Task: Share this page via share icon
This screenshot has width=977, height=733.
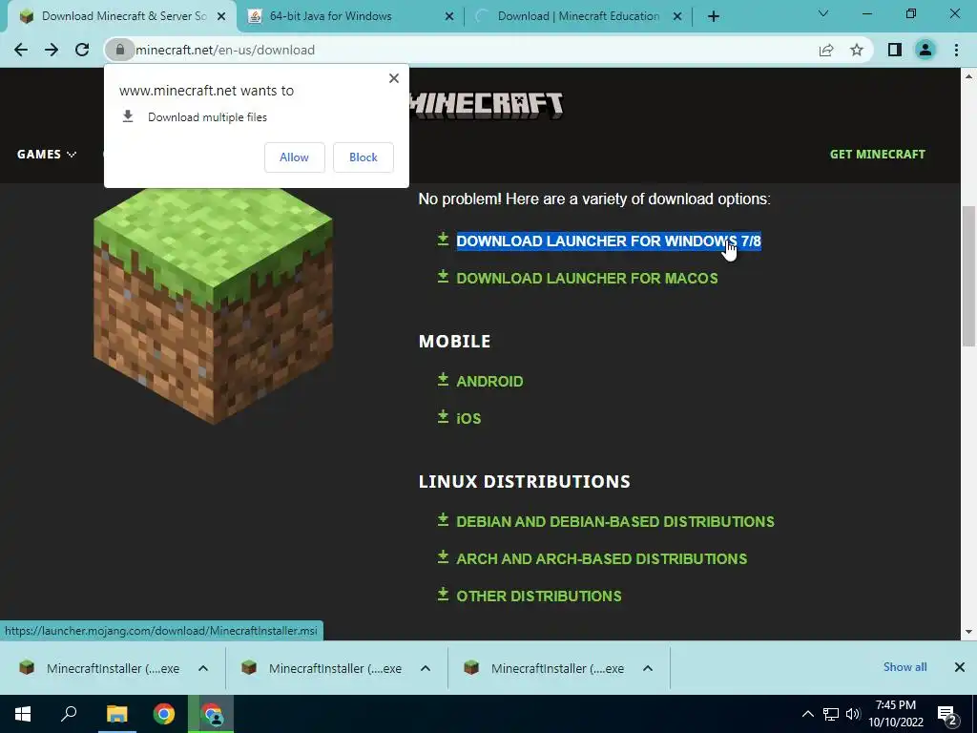Action: coord(826,50)
